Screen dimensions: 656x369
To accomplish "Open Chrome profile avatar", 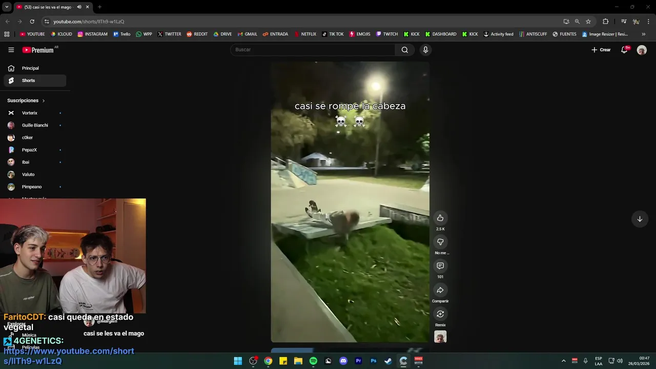I will pyautogui.click(x=636, y=22).
